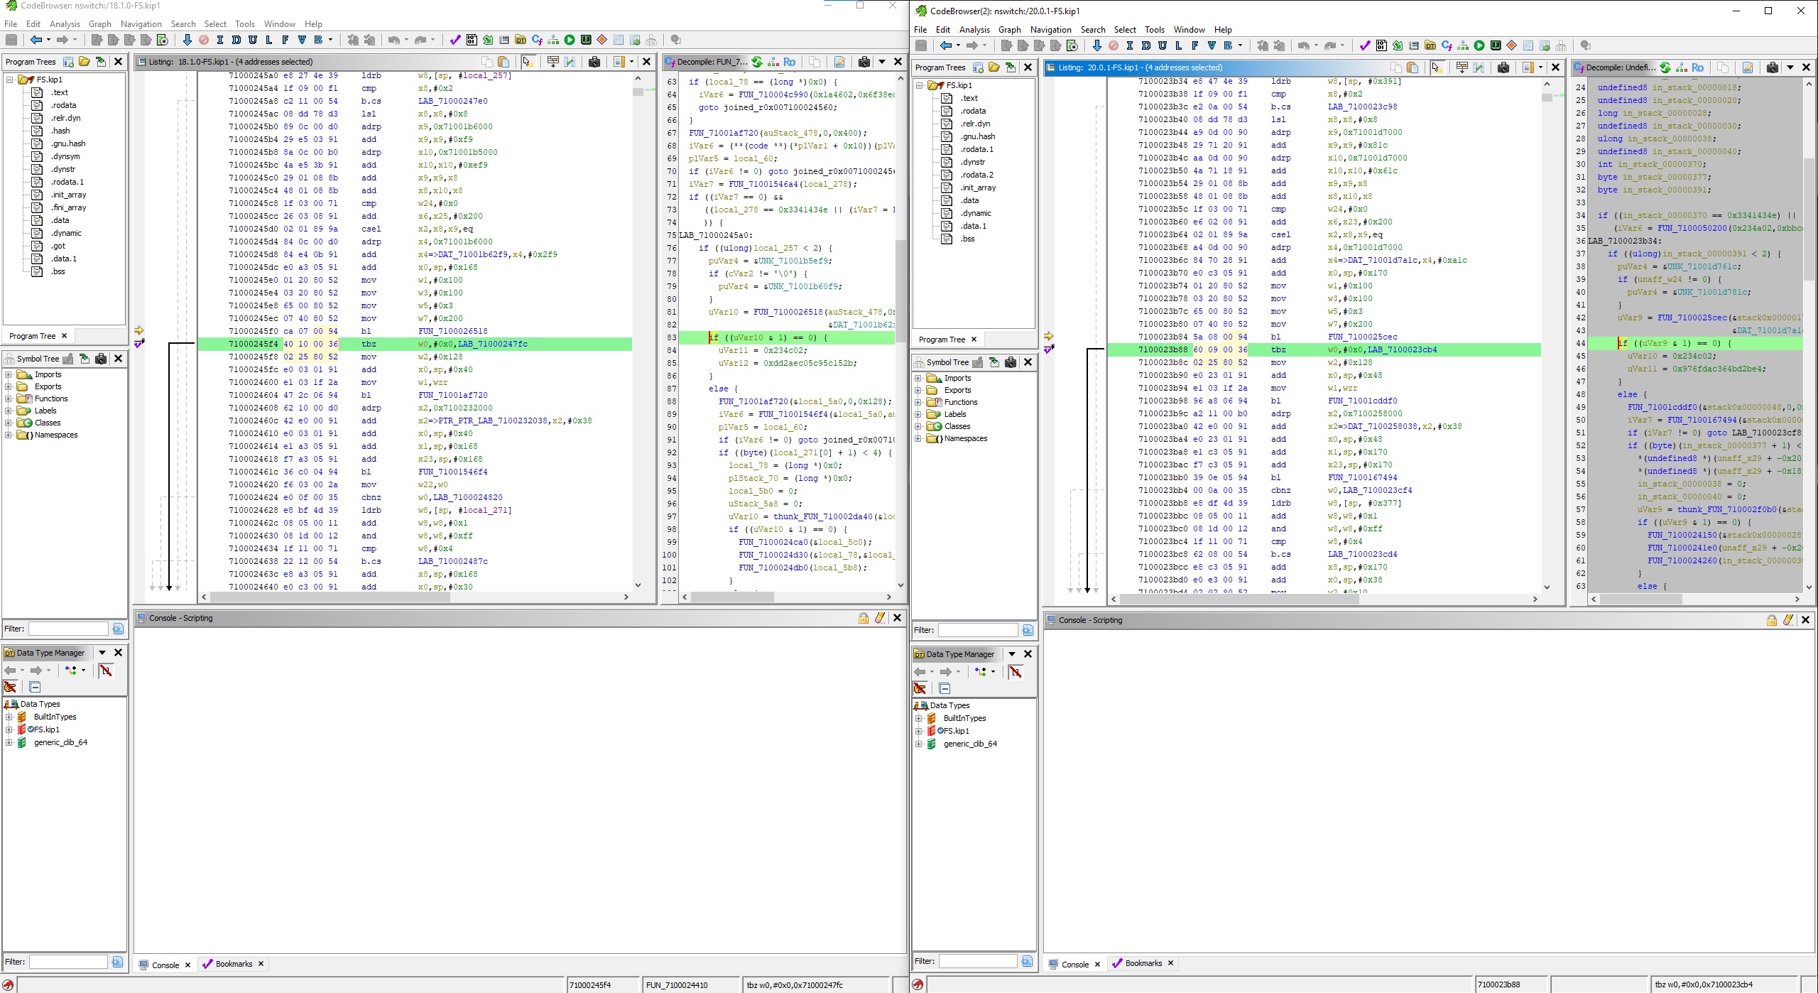1818x993 pixels.
Task: Click Next Function 'F' icon in left toolbar
Action: [285, 40]
